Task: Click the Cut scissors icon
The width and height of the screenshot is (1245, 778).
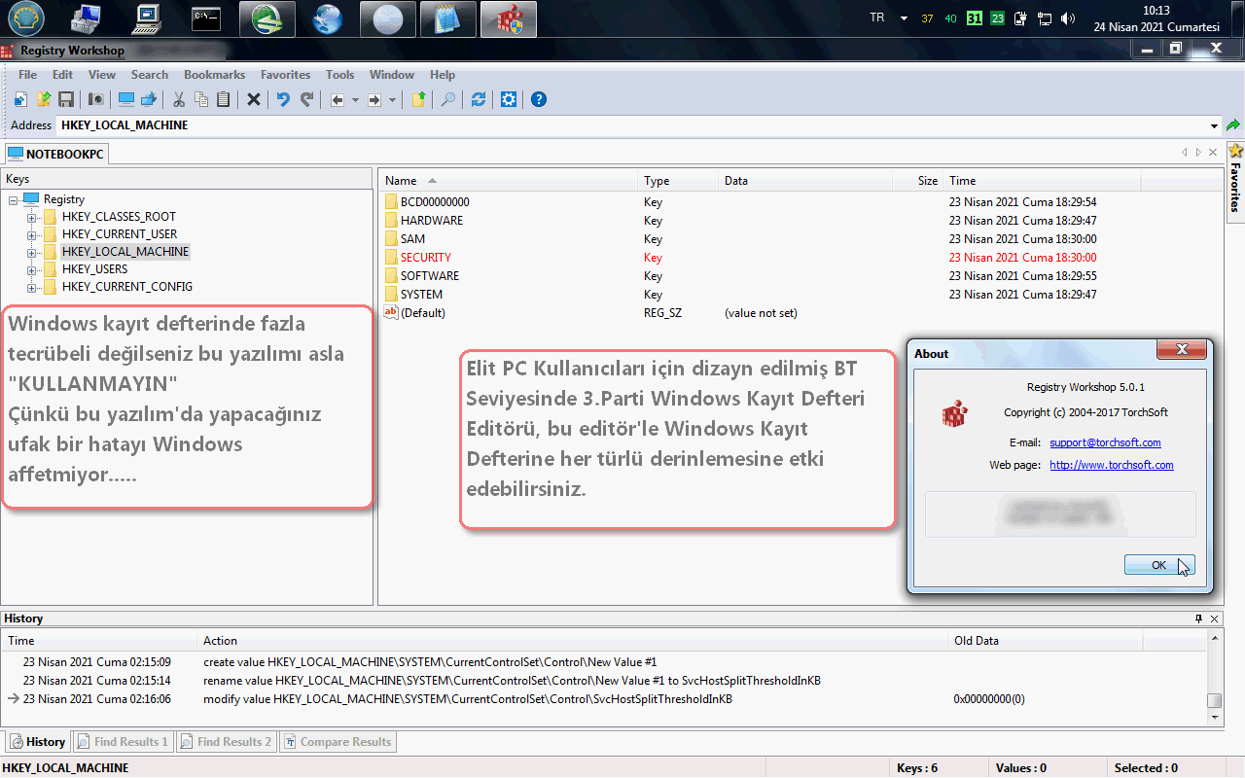Action: click(179, 99)
